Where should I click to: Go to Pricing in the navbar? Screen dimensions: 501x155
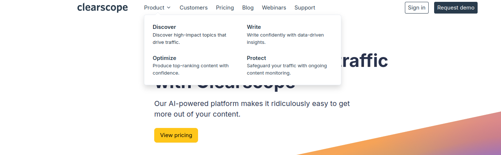[x=225, y=8]
